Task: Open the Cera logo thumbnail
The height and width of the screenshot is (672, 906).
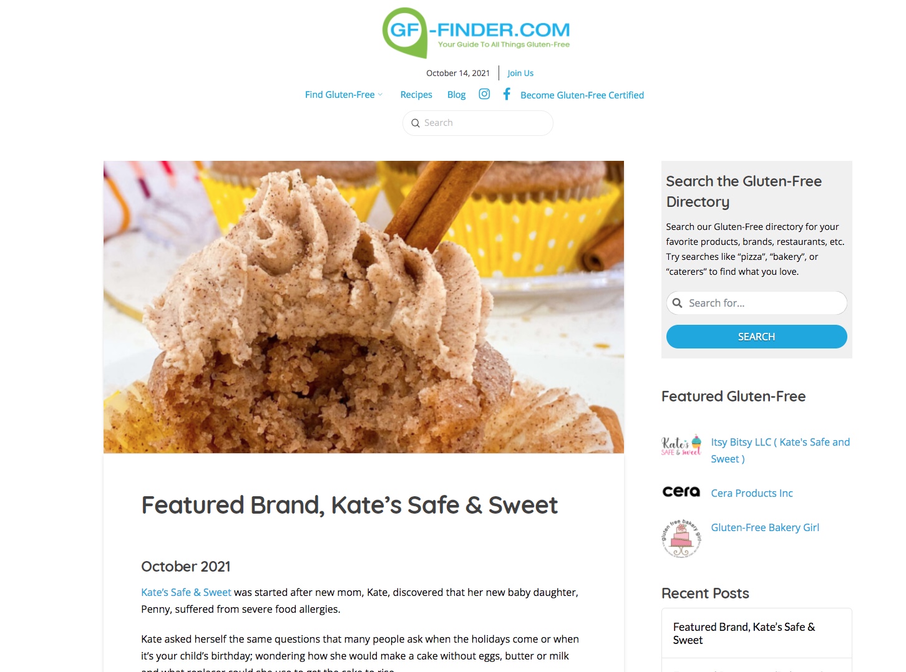Action: click(681, 492)
